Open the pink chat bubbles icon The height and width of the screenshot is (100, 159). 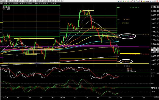[x=121, y=1]
